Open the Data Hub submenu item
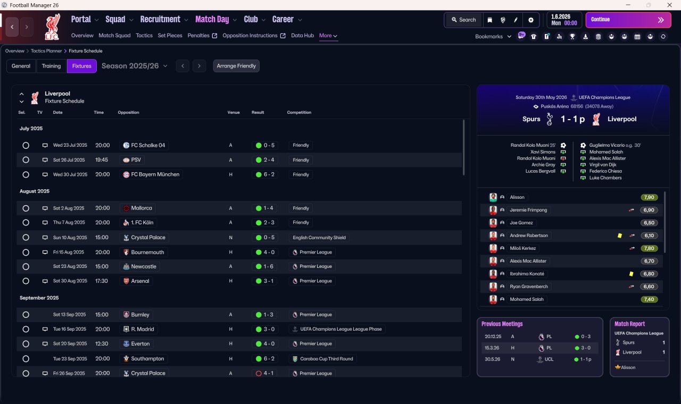 point(302,36)
